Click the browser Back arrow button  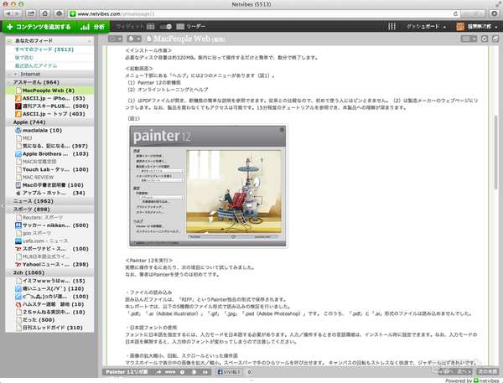click(x=8, y=13)
